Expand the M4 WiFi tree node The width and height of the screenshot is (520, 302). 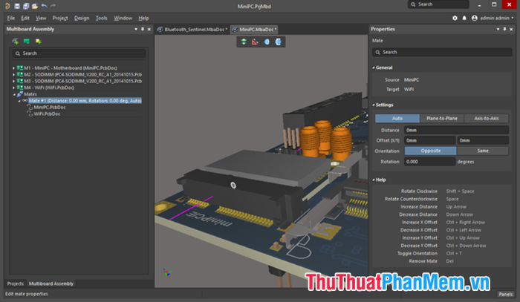13,88
